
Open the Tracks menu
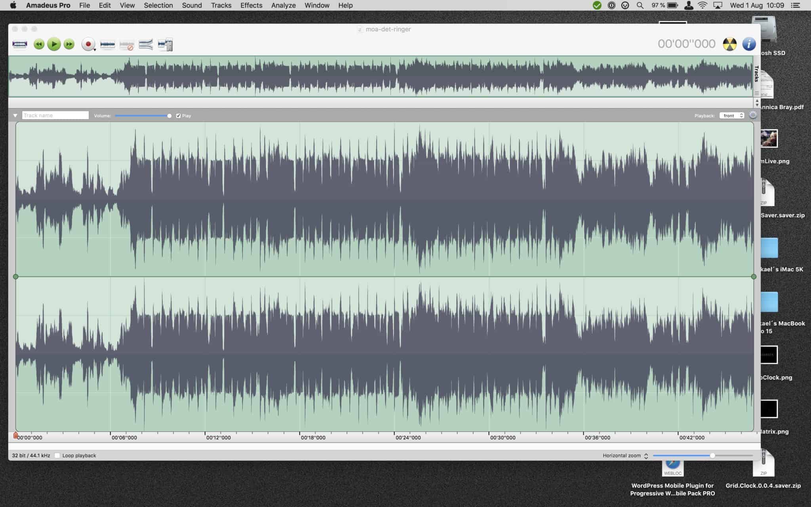[221, 5]
